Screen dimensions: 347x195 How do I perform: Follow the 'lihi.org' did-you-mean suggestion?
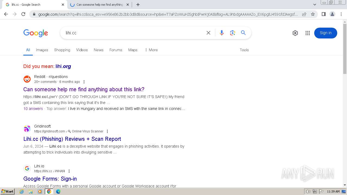pyautogui.click(x=63, y=66)
